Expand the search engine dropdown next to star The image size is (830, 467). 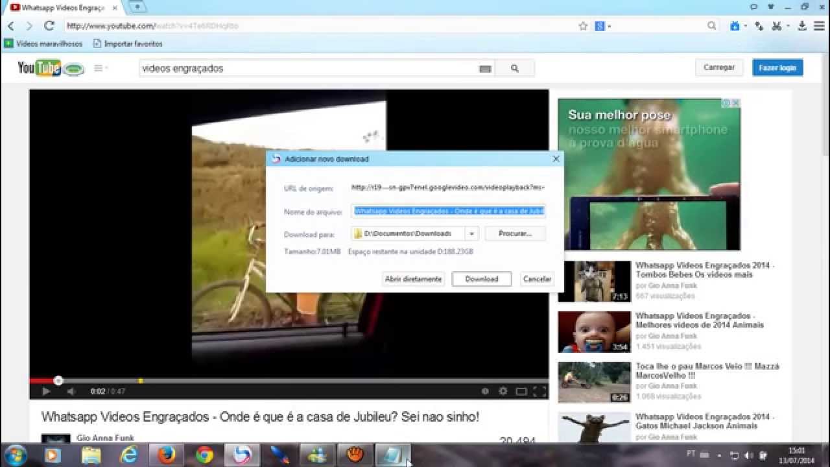coord(610,27)
